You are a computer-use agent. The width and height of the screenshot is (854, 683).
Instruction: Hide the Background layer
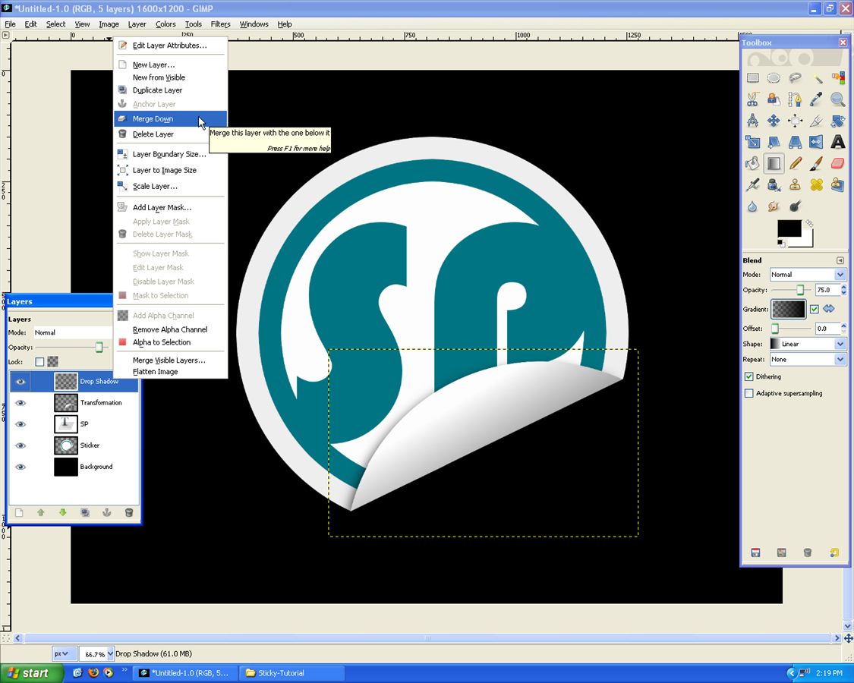(x=20, y=467)
